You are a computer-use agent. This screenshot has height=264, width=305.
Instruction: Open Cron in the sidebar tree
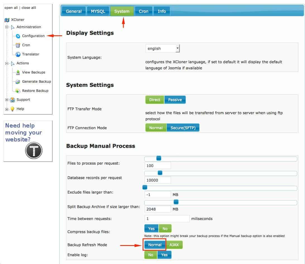tap(26, 45)
